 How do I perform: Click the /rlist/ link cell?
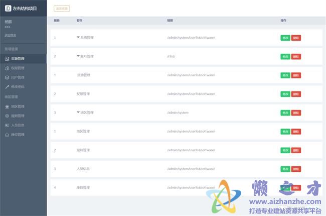pos(171,56)
